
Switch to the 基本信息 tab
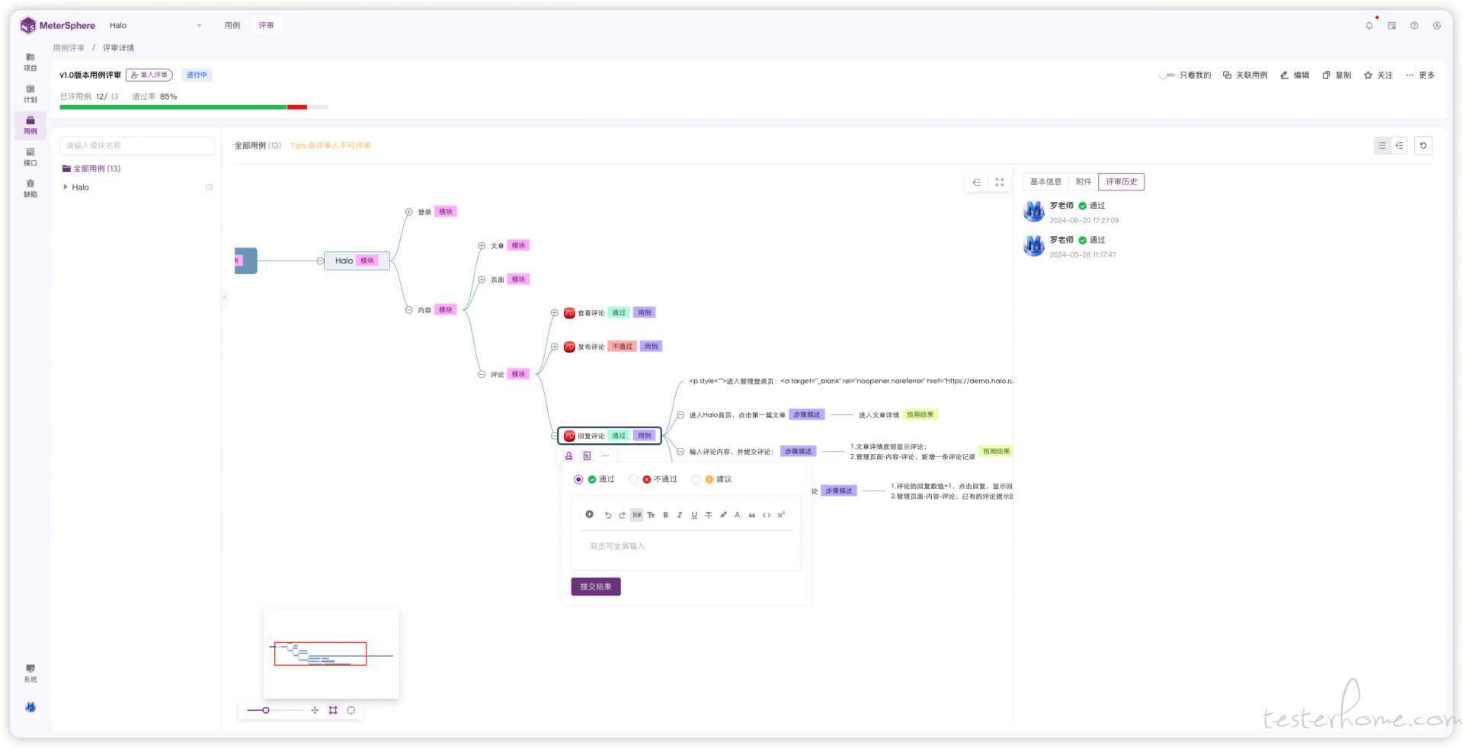1045,182
